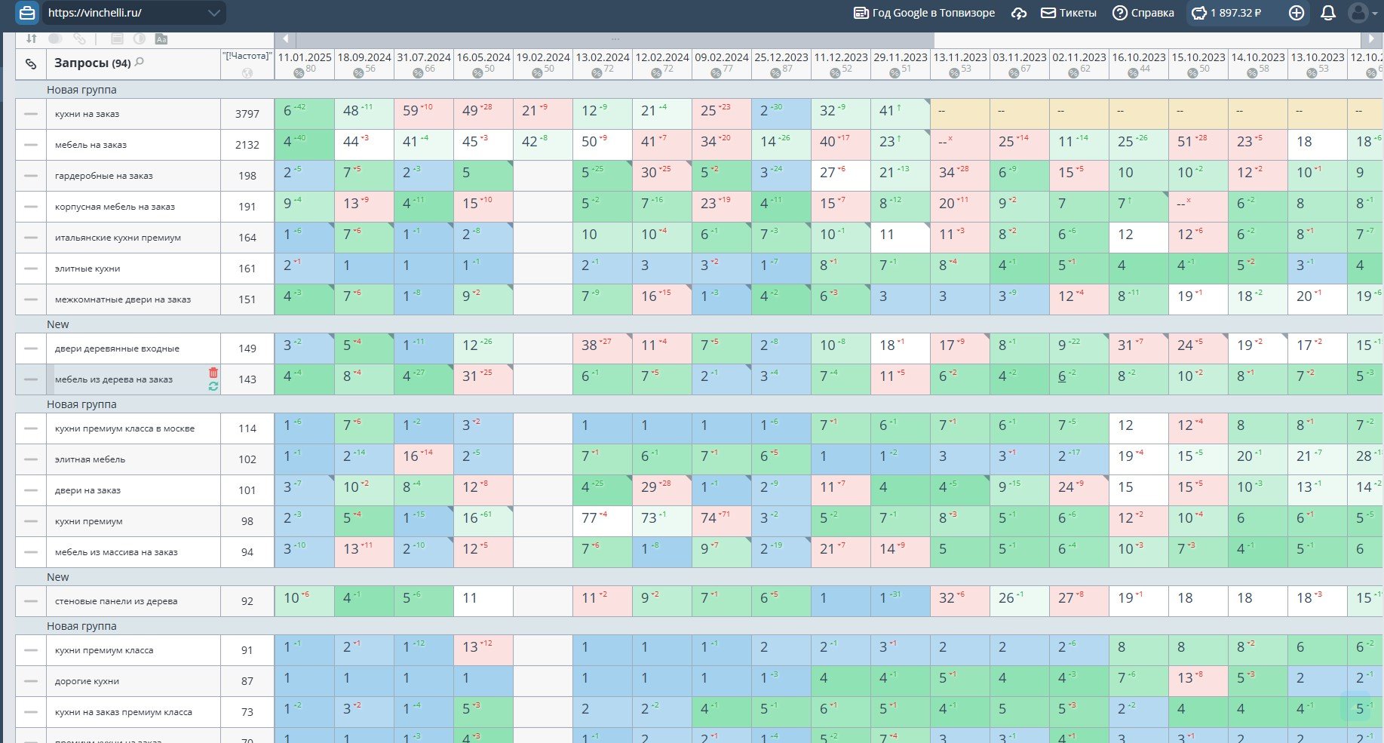
Task: Open the Тикеты tickets page
Action: pos(1069,13)
